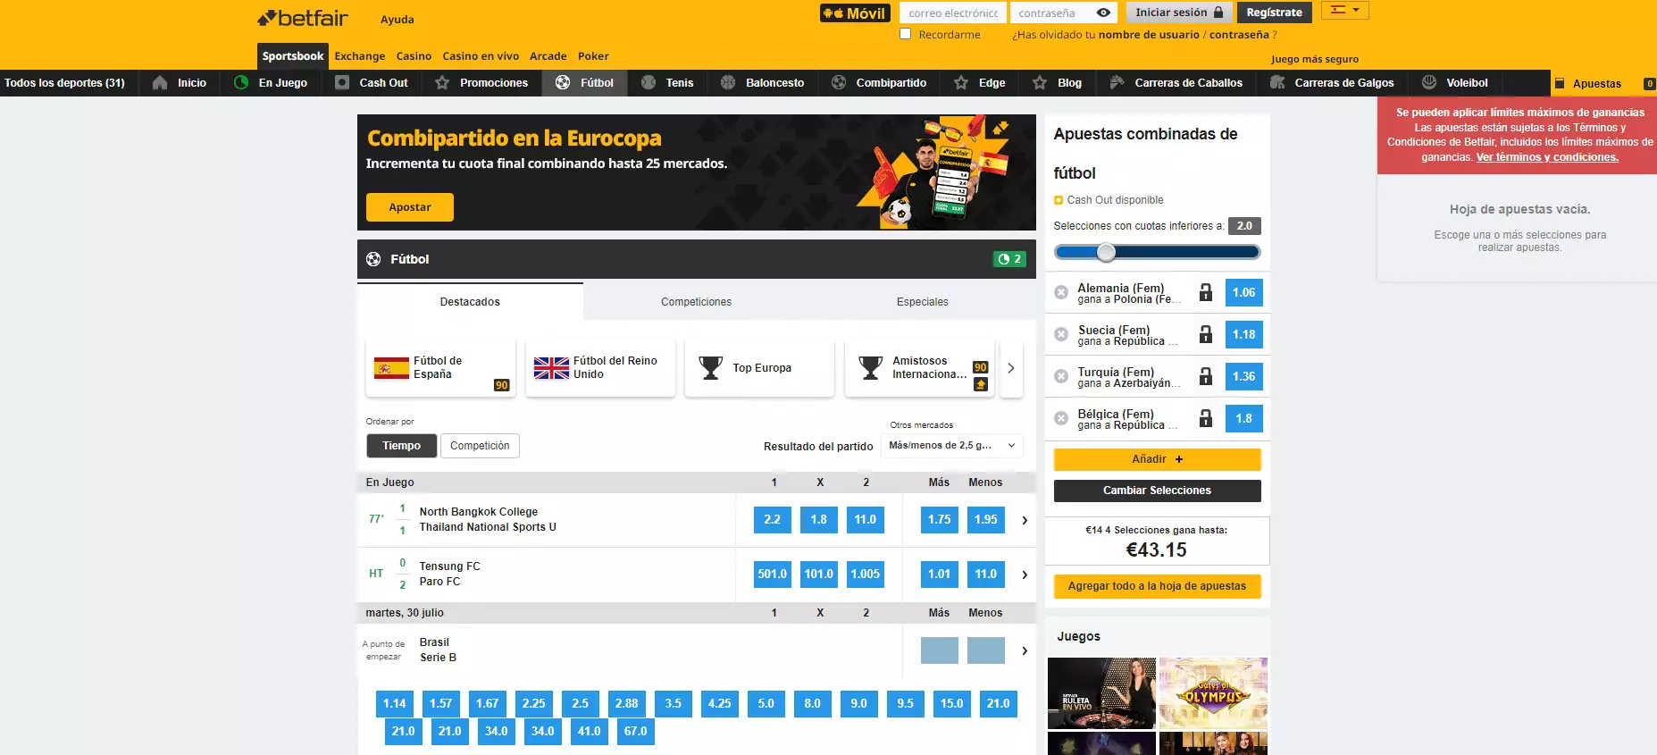Click the Promociones star icon
1657x755 pixels.
pyautogui.click(x=442, y=83)
